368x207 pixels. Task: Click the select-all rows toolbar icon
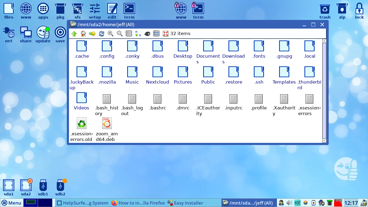tap(156, 33)
